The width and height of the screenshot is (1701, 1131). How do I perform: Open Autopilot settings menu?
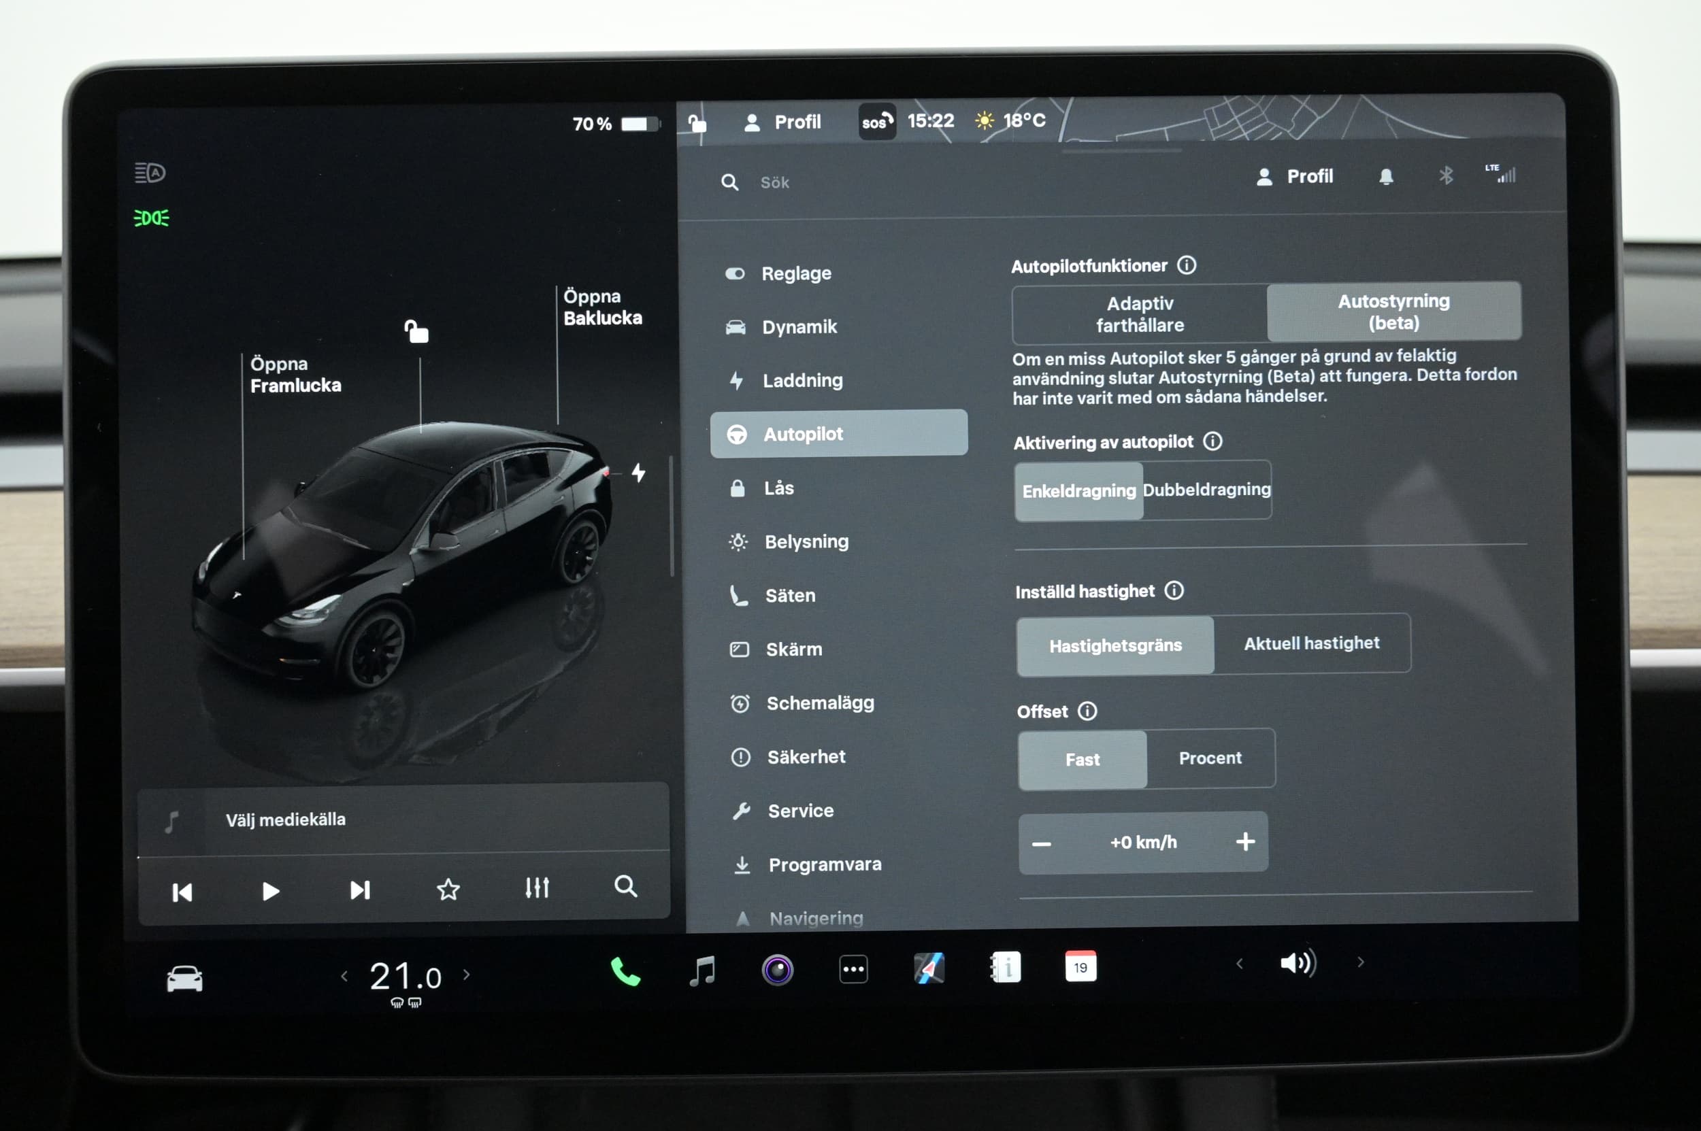838,433
